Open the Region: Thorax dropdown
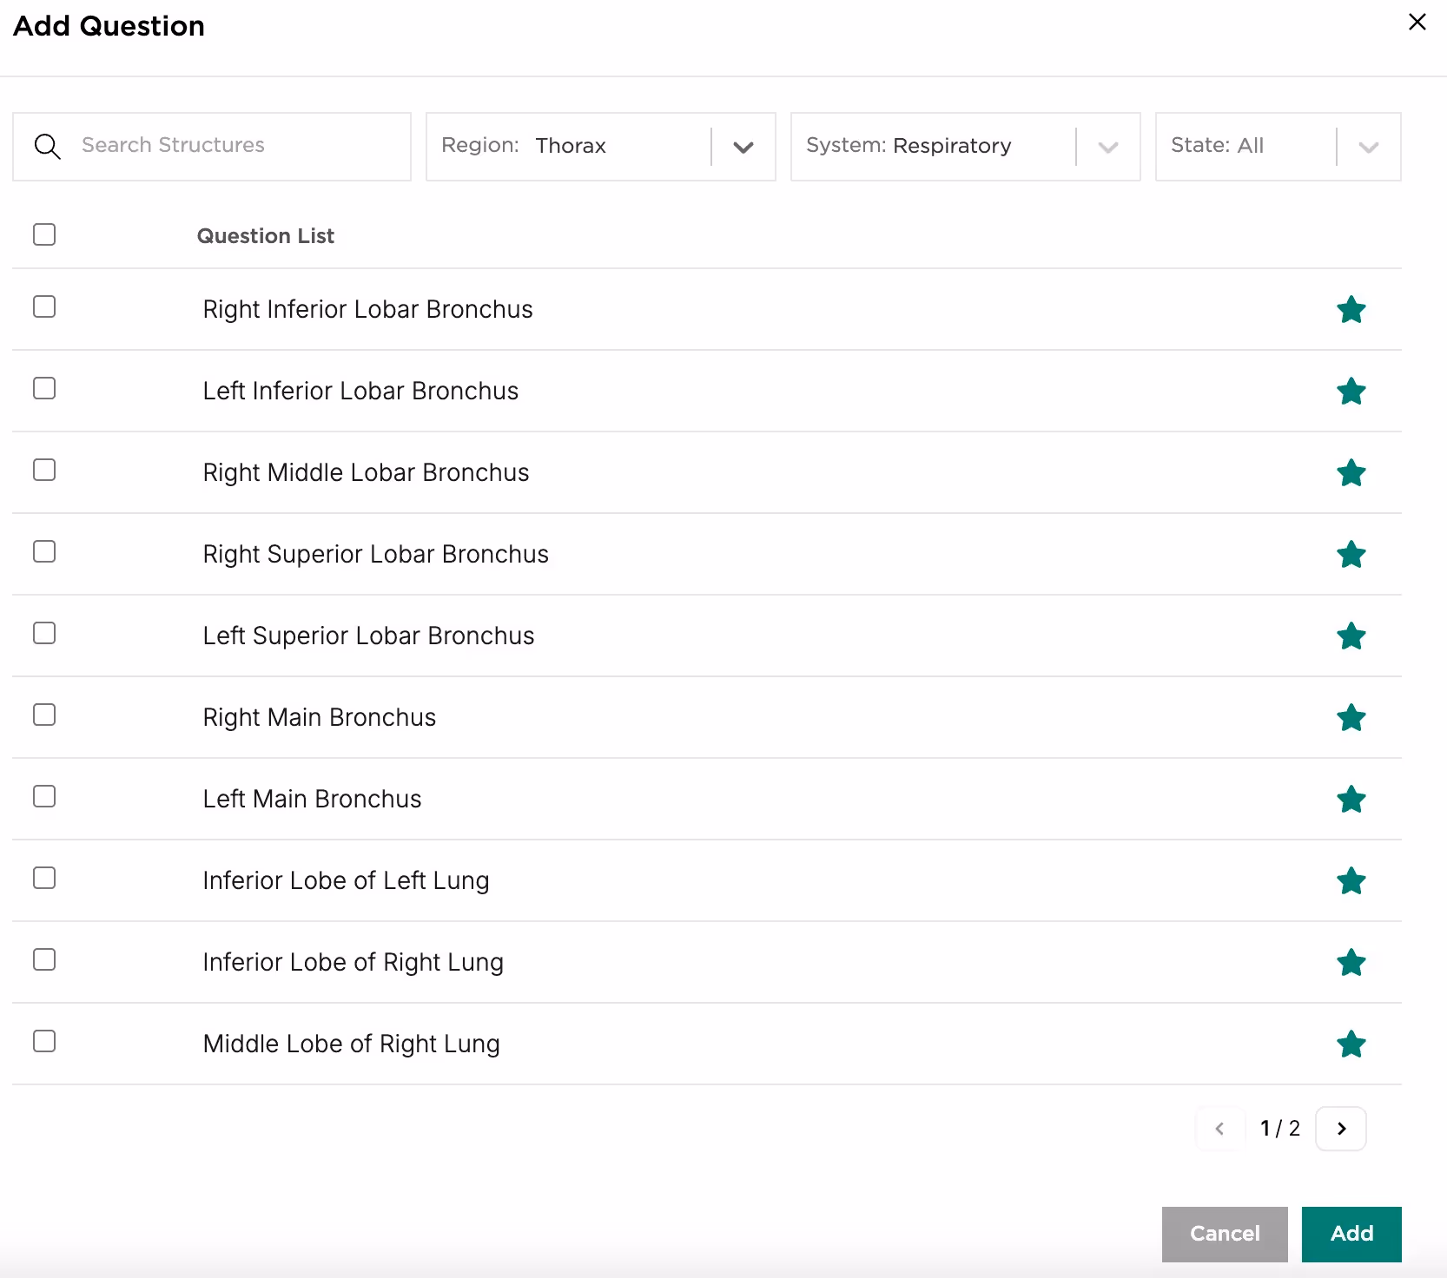Screen dimensions: 1447x1278 pyautogui.click(x=601, y=147)
